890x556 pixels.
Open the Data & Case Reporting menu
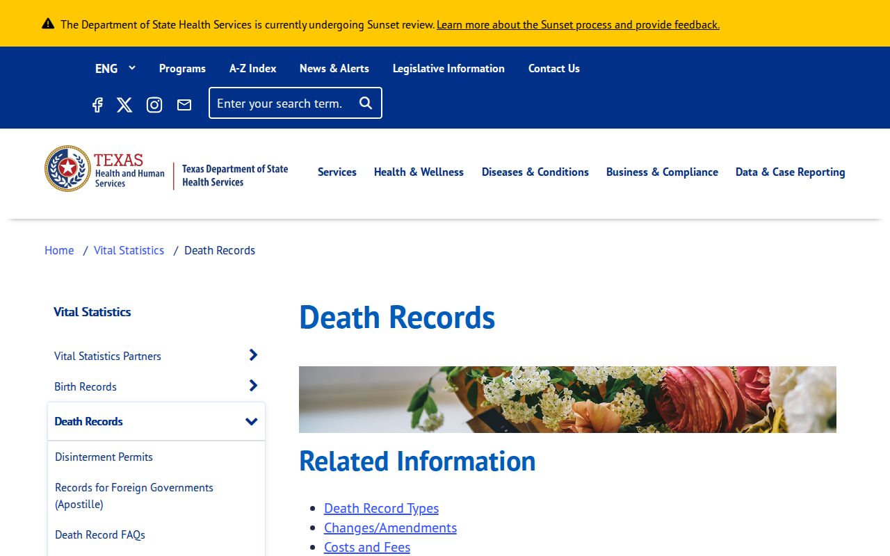[x=791, y=172]
